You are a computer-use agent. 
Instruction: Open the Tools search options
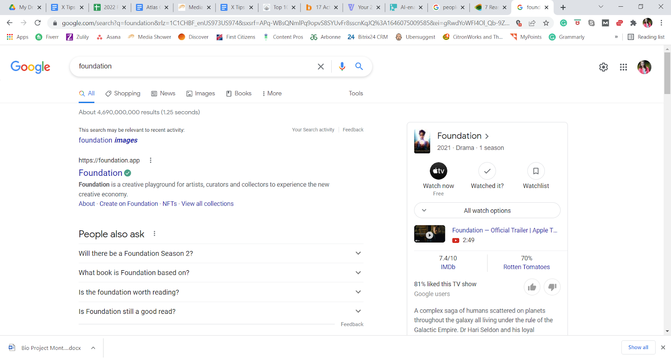pos(356,94)
